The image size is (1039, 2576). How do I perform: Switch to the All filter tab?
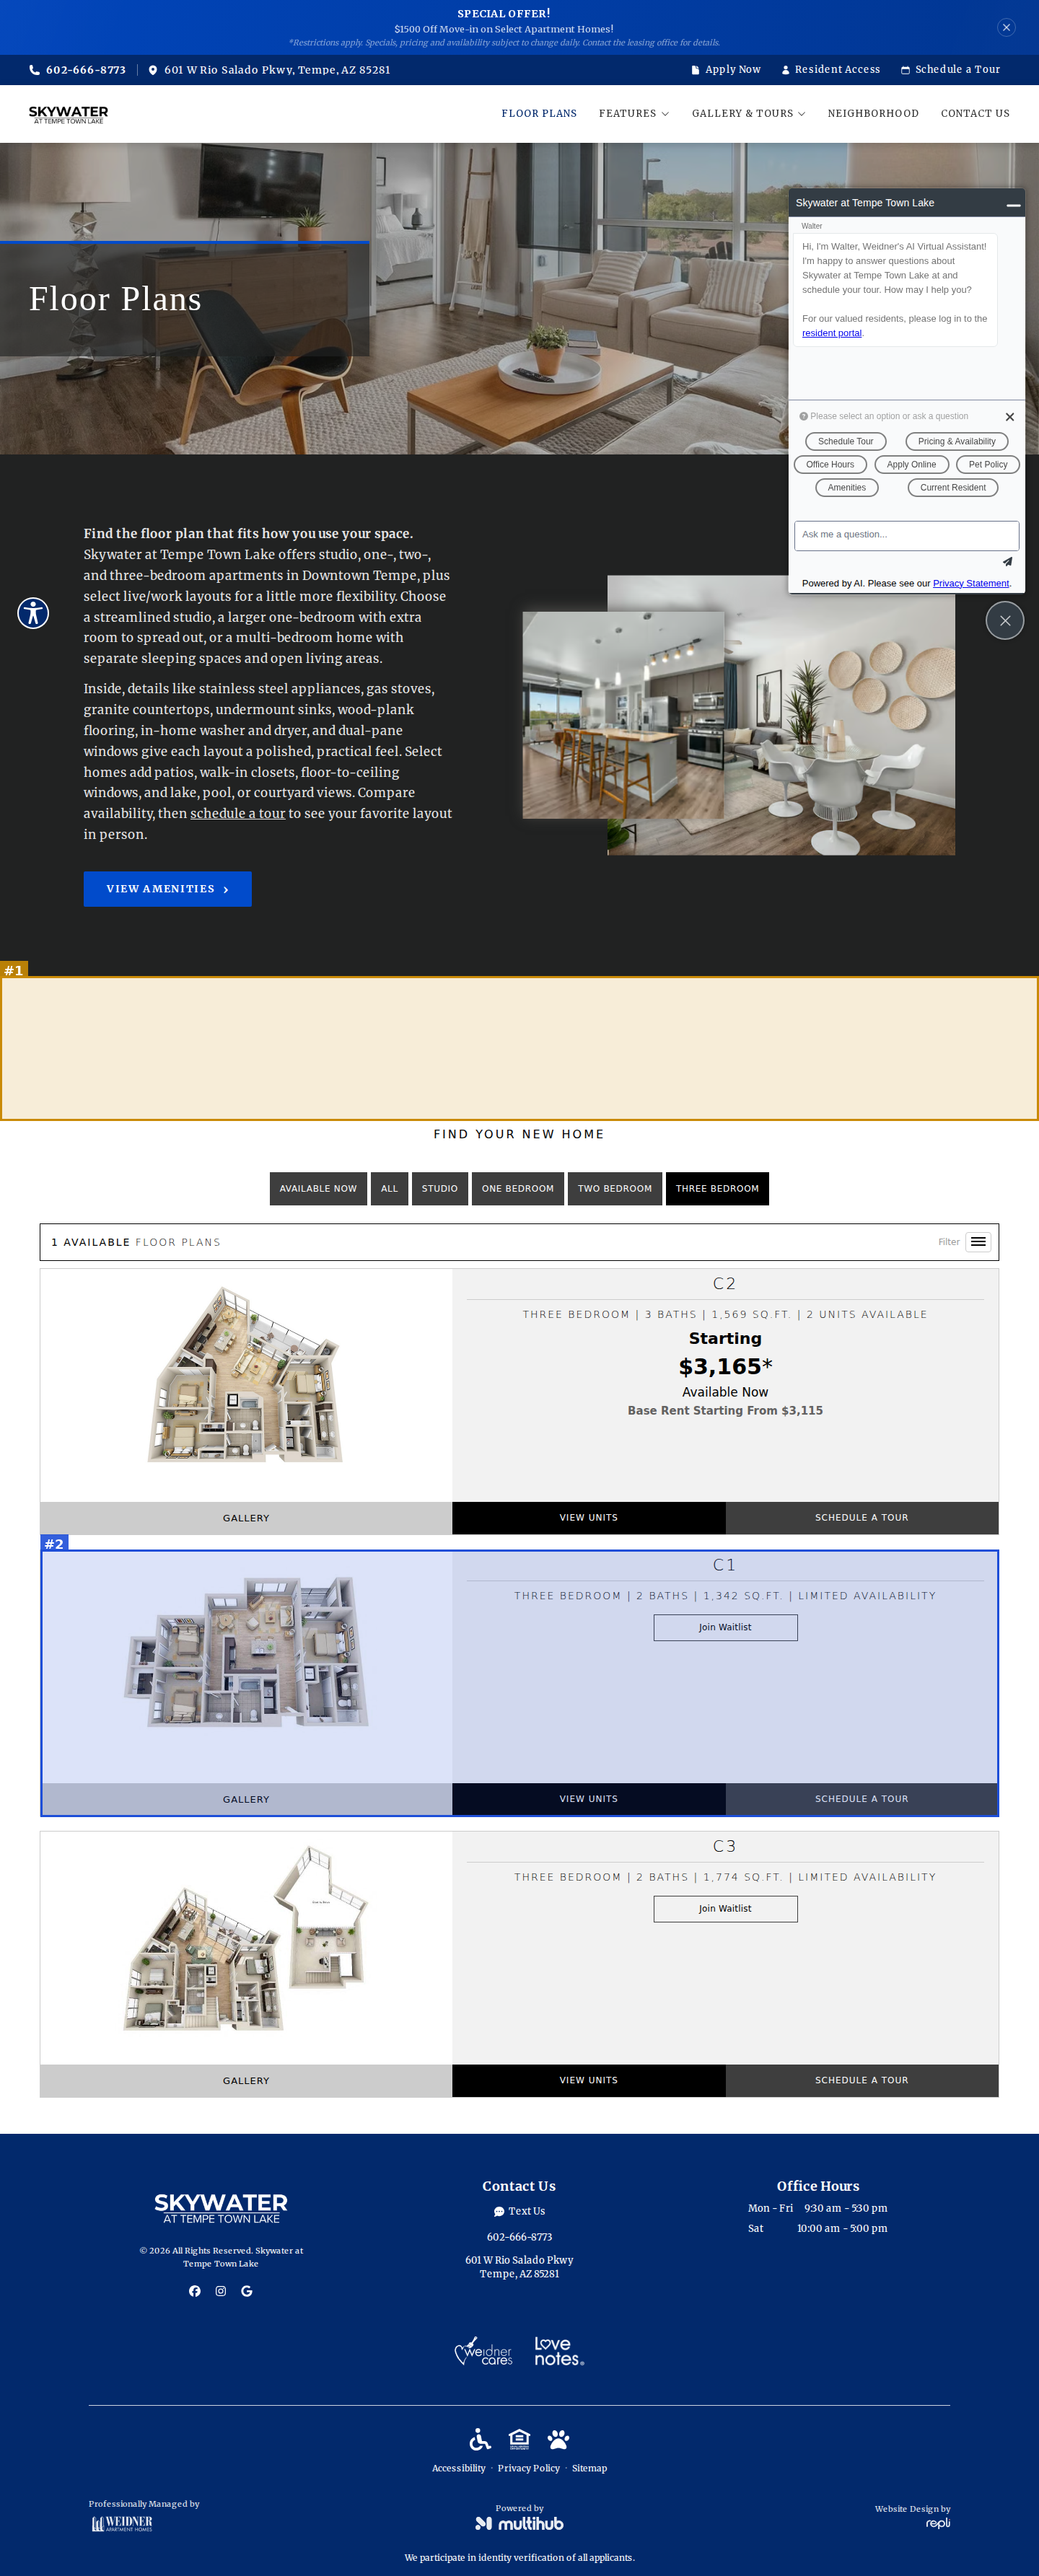[x=389, y=1188]
